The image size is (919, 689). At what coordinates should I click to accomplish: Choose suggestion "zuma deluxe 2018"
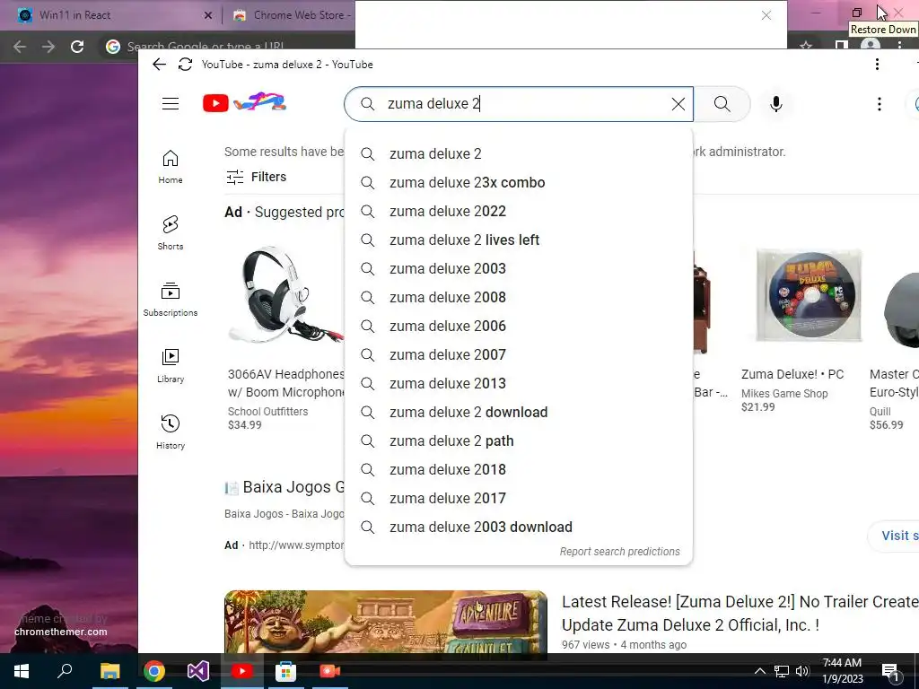pyautogui.click(x=519, y=469)
